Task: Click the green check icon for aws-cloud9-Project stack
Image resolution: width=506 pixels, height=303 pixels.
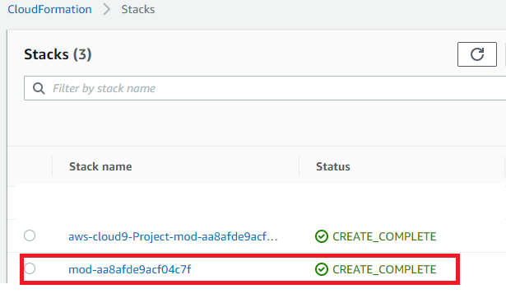Action: click(x=322, y=236)
